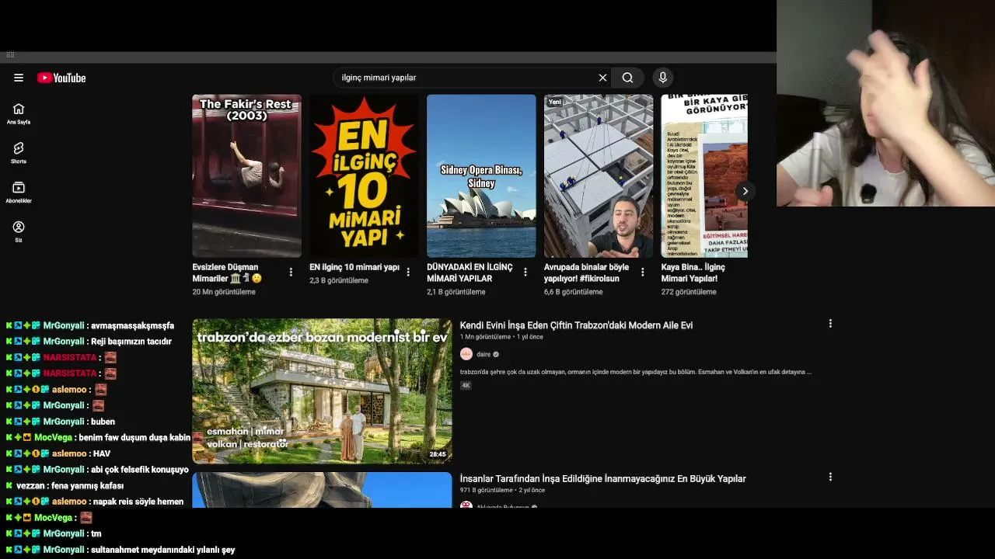Screen dimensions: 995x559
Task: Select chat message avmaşmasşakşmsşfa
Action: pos(132,325)
